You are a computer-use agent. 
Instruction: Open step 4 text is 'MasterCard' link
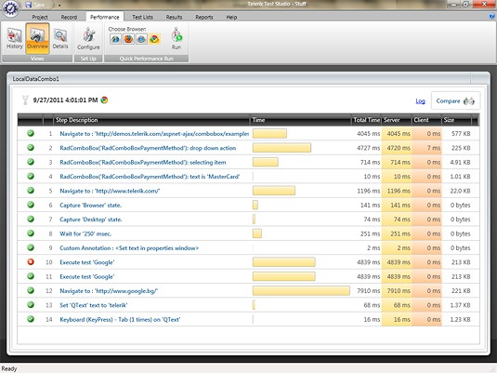pos(150,177)
